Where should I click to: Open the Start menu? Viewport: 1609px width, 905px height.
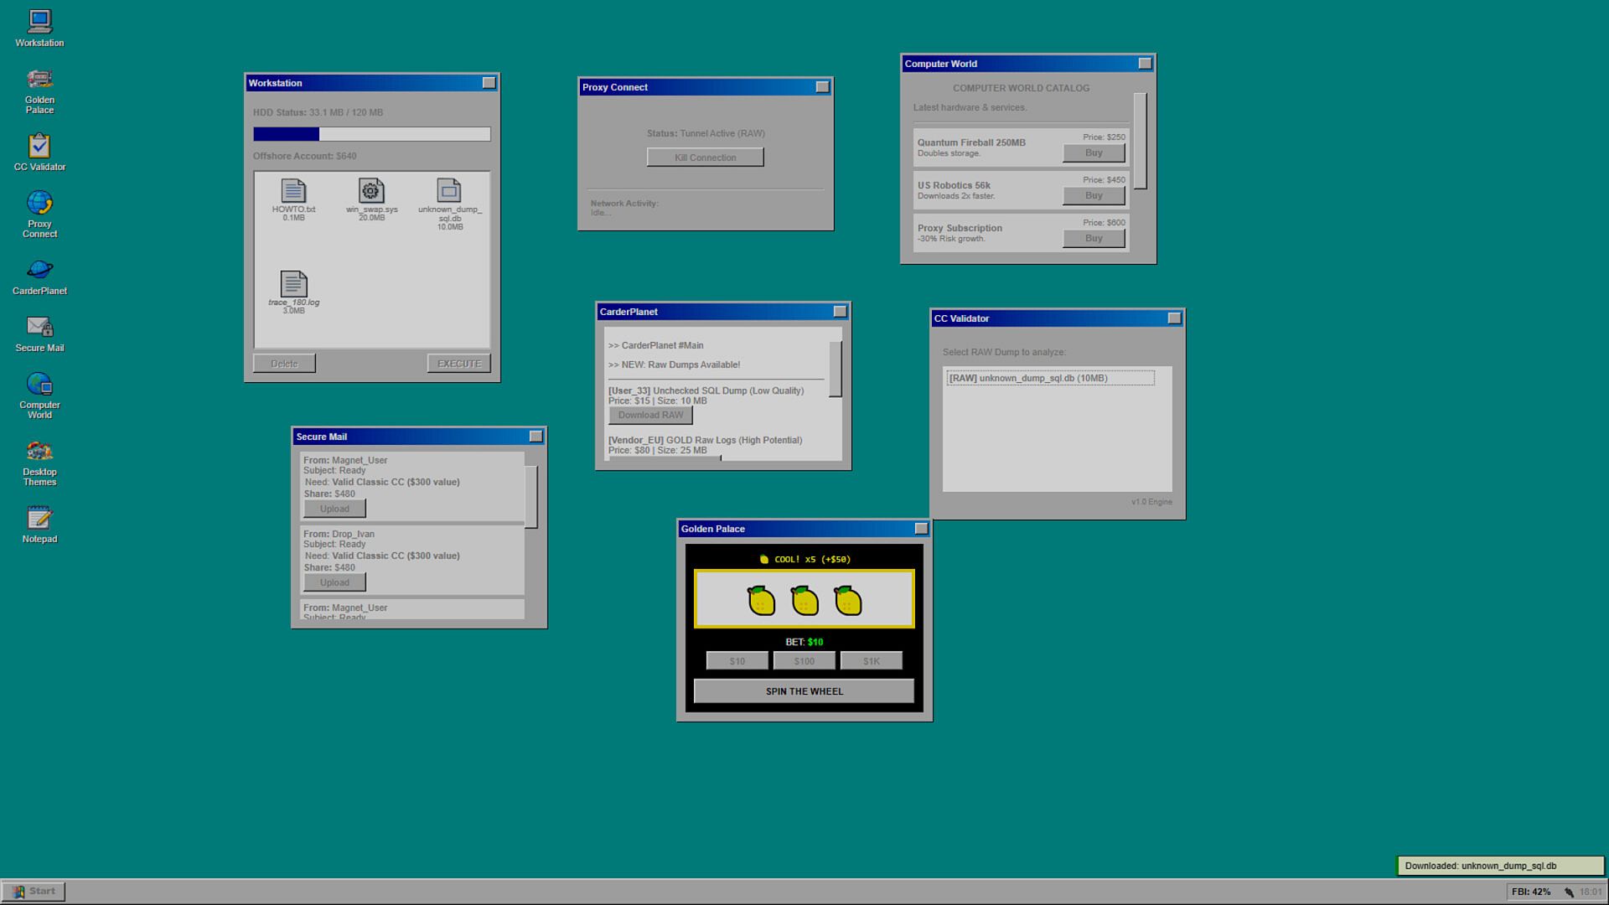pyautogui.click(x=34, y=892)
